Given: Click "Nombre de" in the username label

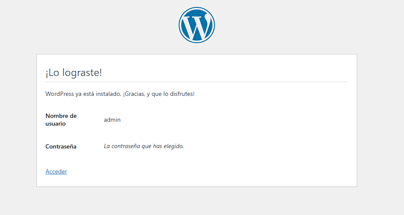Looking at the screenshot, I should [61, 116].
